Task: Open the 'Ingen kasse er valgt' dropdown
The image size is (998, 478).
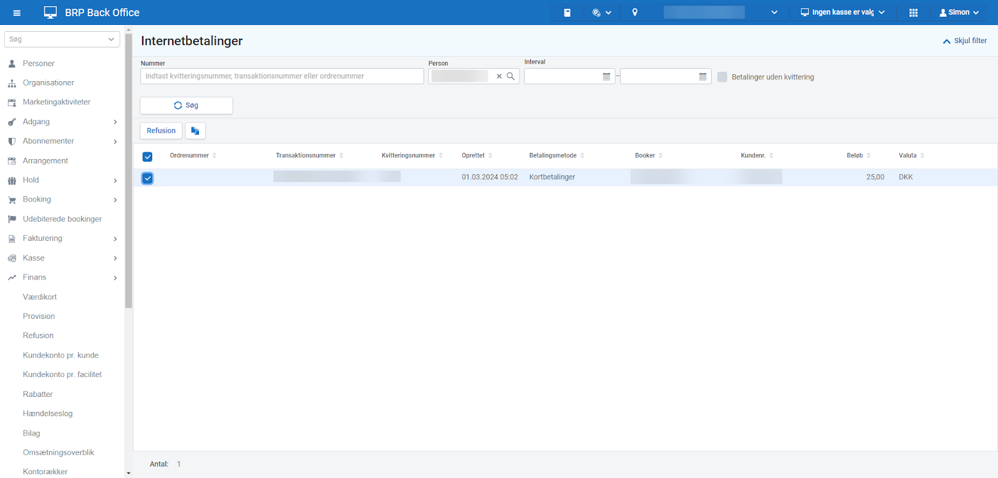Action: point(843,12)
